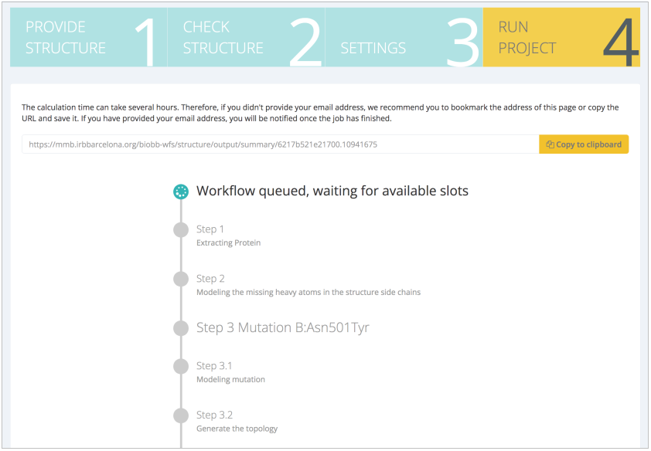Click the Step 3.1 Modeling mutation label
The image size is (651, 451).
[230, 379]
